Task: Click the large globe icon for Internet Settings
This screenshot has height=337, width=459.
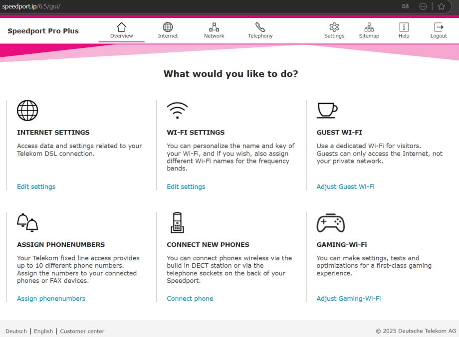Action: coord(27,110)
